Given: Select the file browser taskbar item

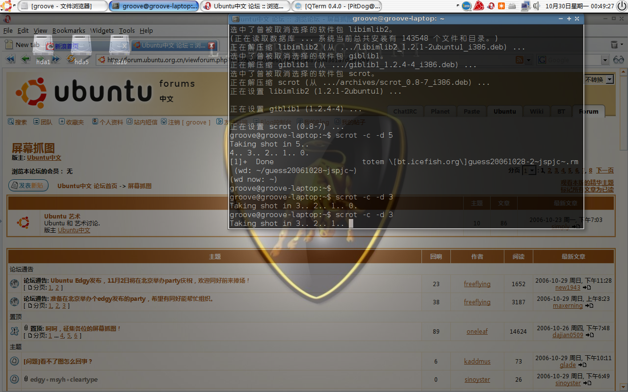Looking at the screenshot, I should 62,6.
